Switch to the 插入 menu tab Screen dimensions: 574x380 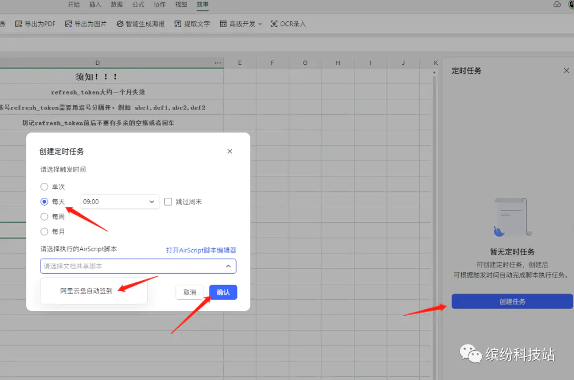pyautogui.click(x=95, y=5)
